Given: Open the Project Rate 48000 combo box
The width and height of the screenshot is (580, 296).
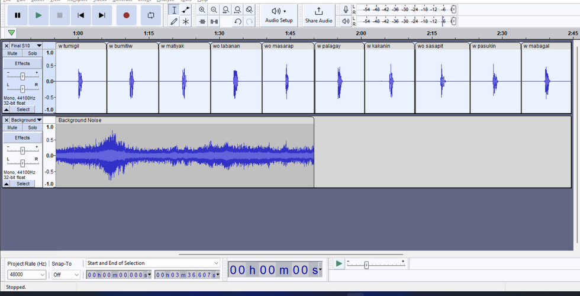Looking at the screenshot, I should click(27, 275).
